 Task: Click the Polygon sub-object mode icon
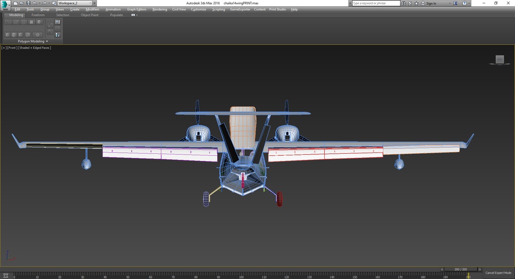32,22
